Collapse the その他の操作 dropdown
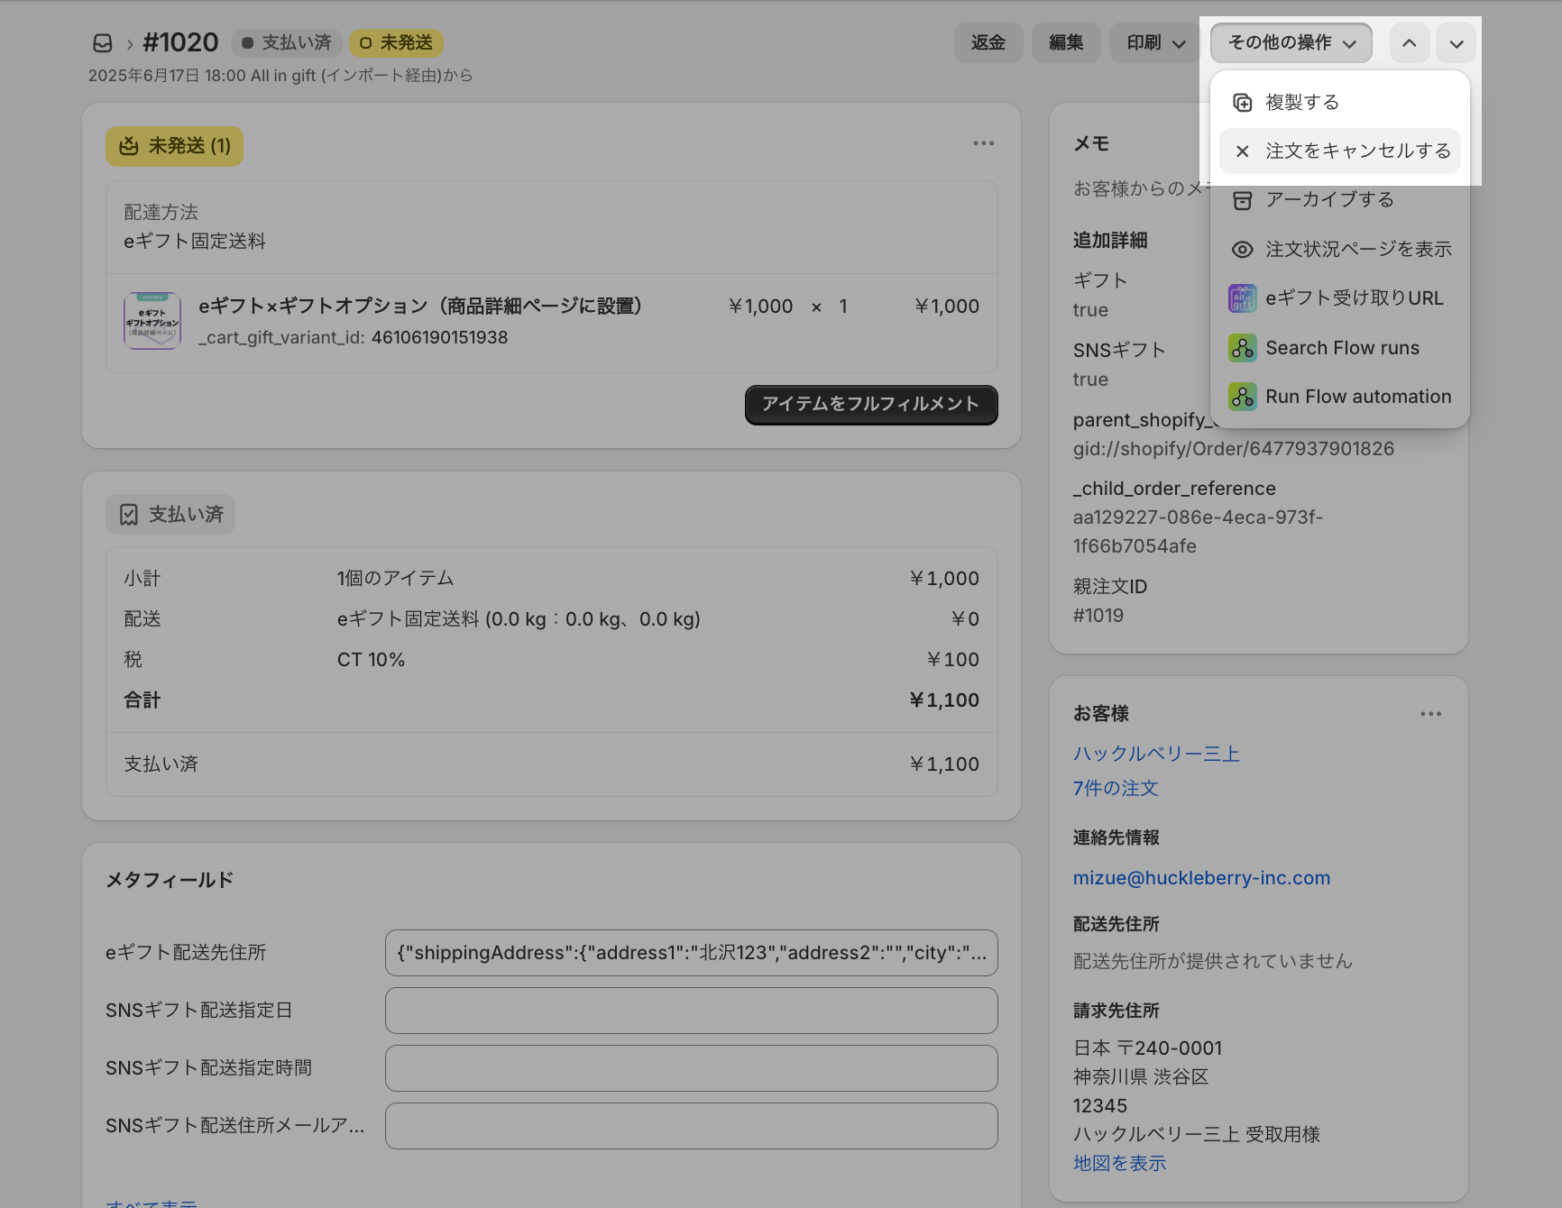 pos(1291,43)
